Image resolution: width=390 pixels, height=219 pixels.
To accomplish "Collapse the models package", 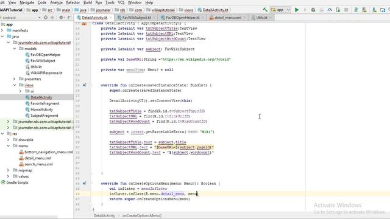I will (15, 49).
